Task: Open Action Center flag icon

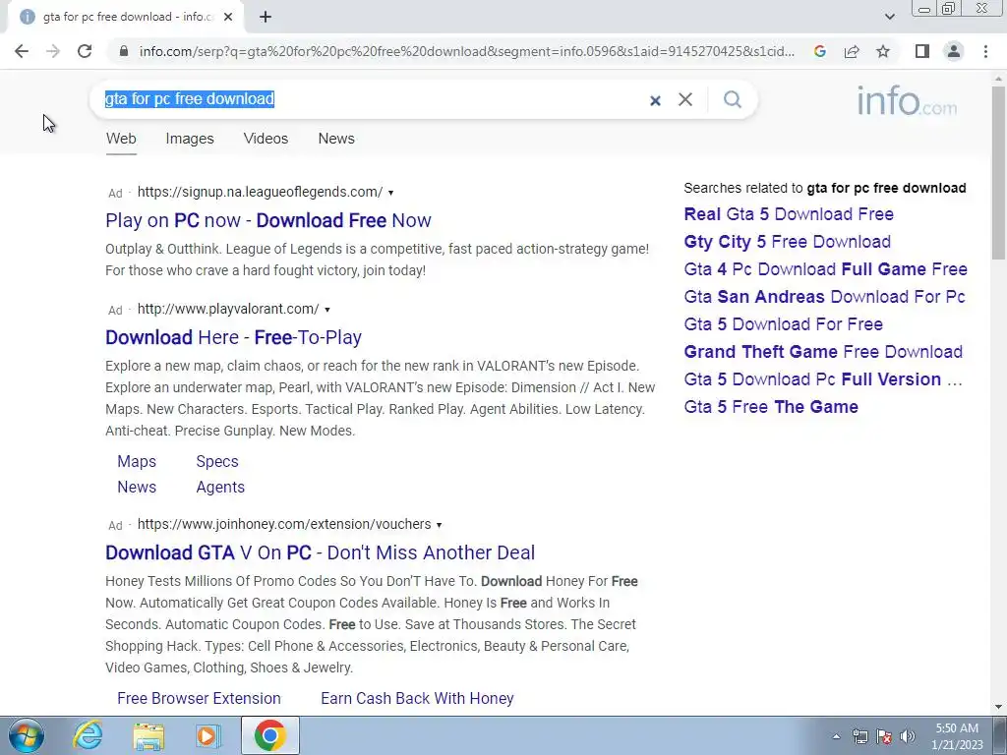Action: tap(884, 736)
